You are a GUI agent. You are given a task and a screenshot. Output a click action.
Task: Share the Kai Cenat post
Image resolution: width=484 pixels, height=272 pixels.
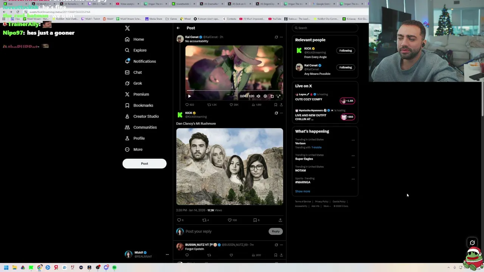tap(281, 105)
